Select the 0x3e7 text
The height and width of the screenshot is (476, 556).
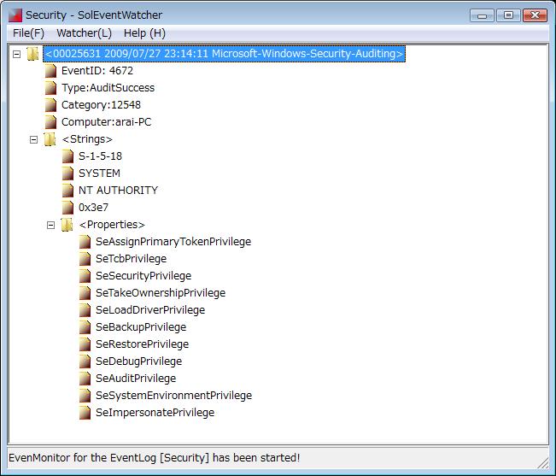pyautogui.click(x=93, y=208)
